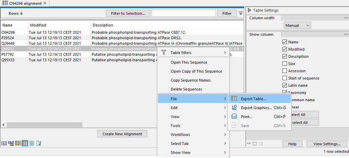The width and height of the screenshot is (349, 158).
Task: Click the horizontal scrollbar thumb under the table
Action: 44,125
